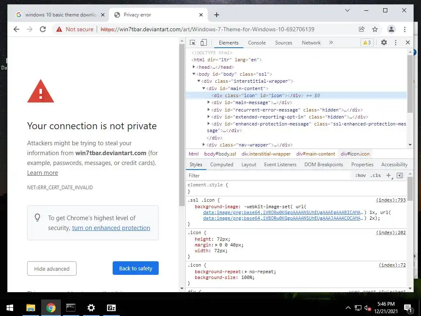Screen dimensions: 421x316
Task: Open a new tab with plus button
Action: [217, 15]
